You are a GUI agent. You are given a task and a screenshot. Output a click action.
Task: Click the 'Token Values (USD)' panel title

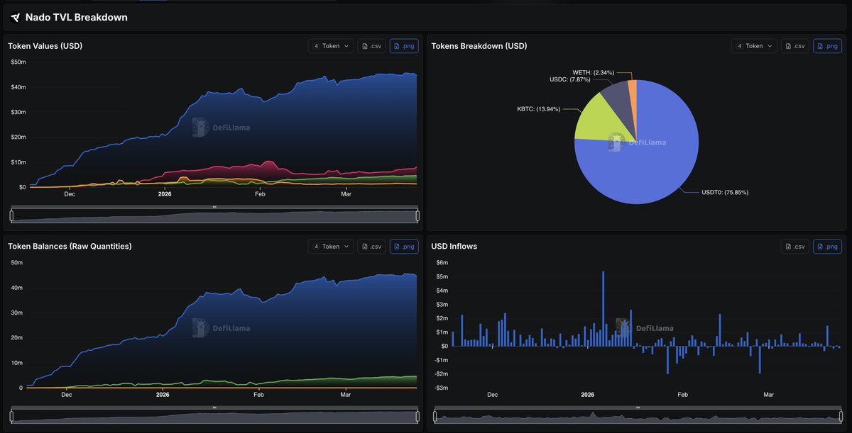45,46
